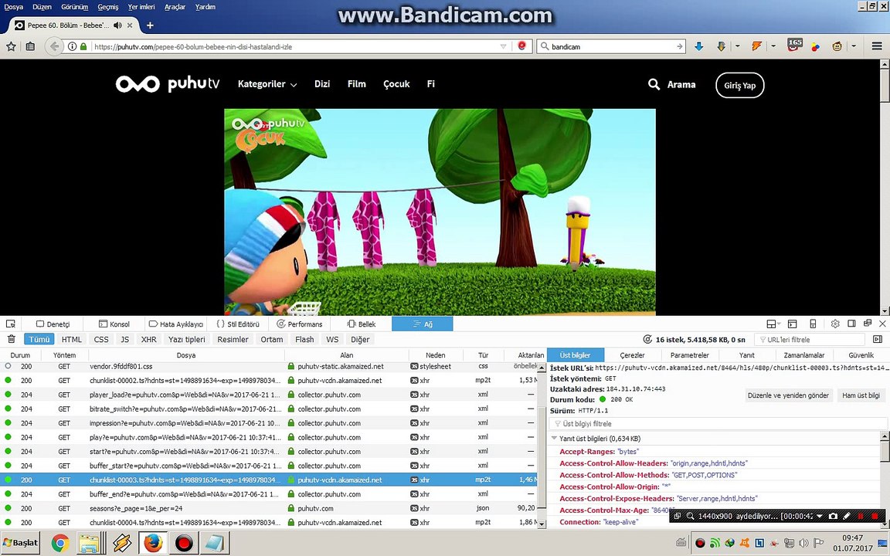Image resolution: width=890 pixels, height=556 pixels.
Task: Open the Çerezler details tab
Action: coord(632,355)
